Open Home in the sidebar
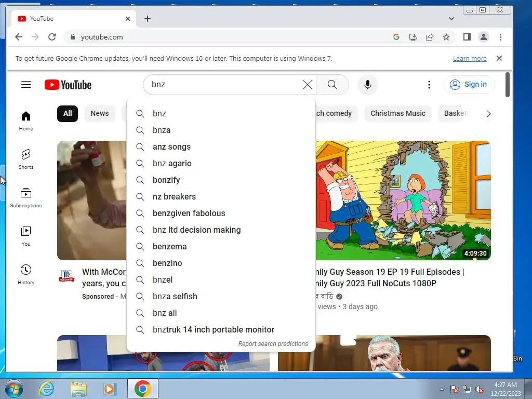This screenshot has width=532, height=399. click(26, 121)
